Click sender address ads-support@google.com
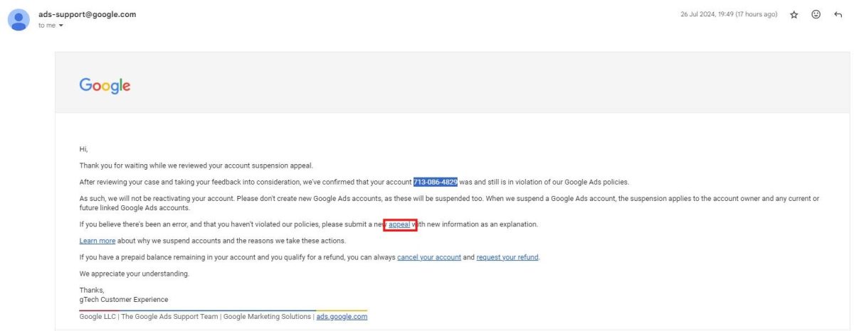Screen dimensions: 854x331 pyautogui.click(x=88, y=14)
